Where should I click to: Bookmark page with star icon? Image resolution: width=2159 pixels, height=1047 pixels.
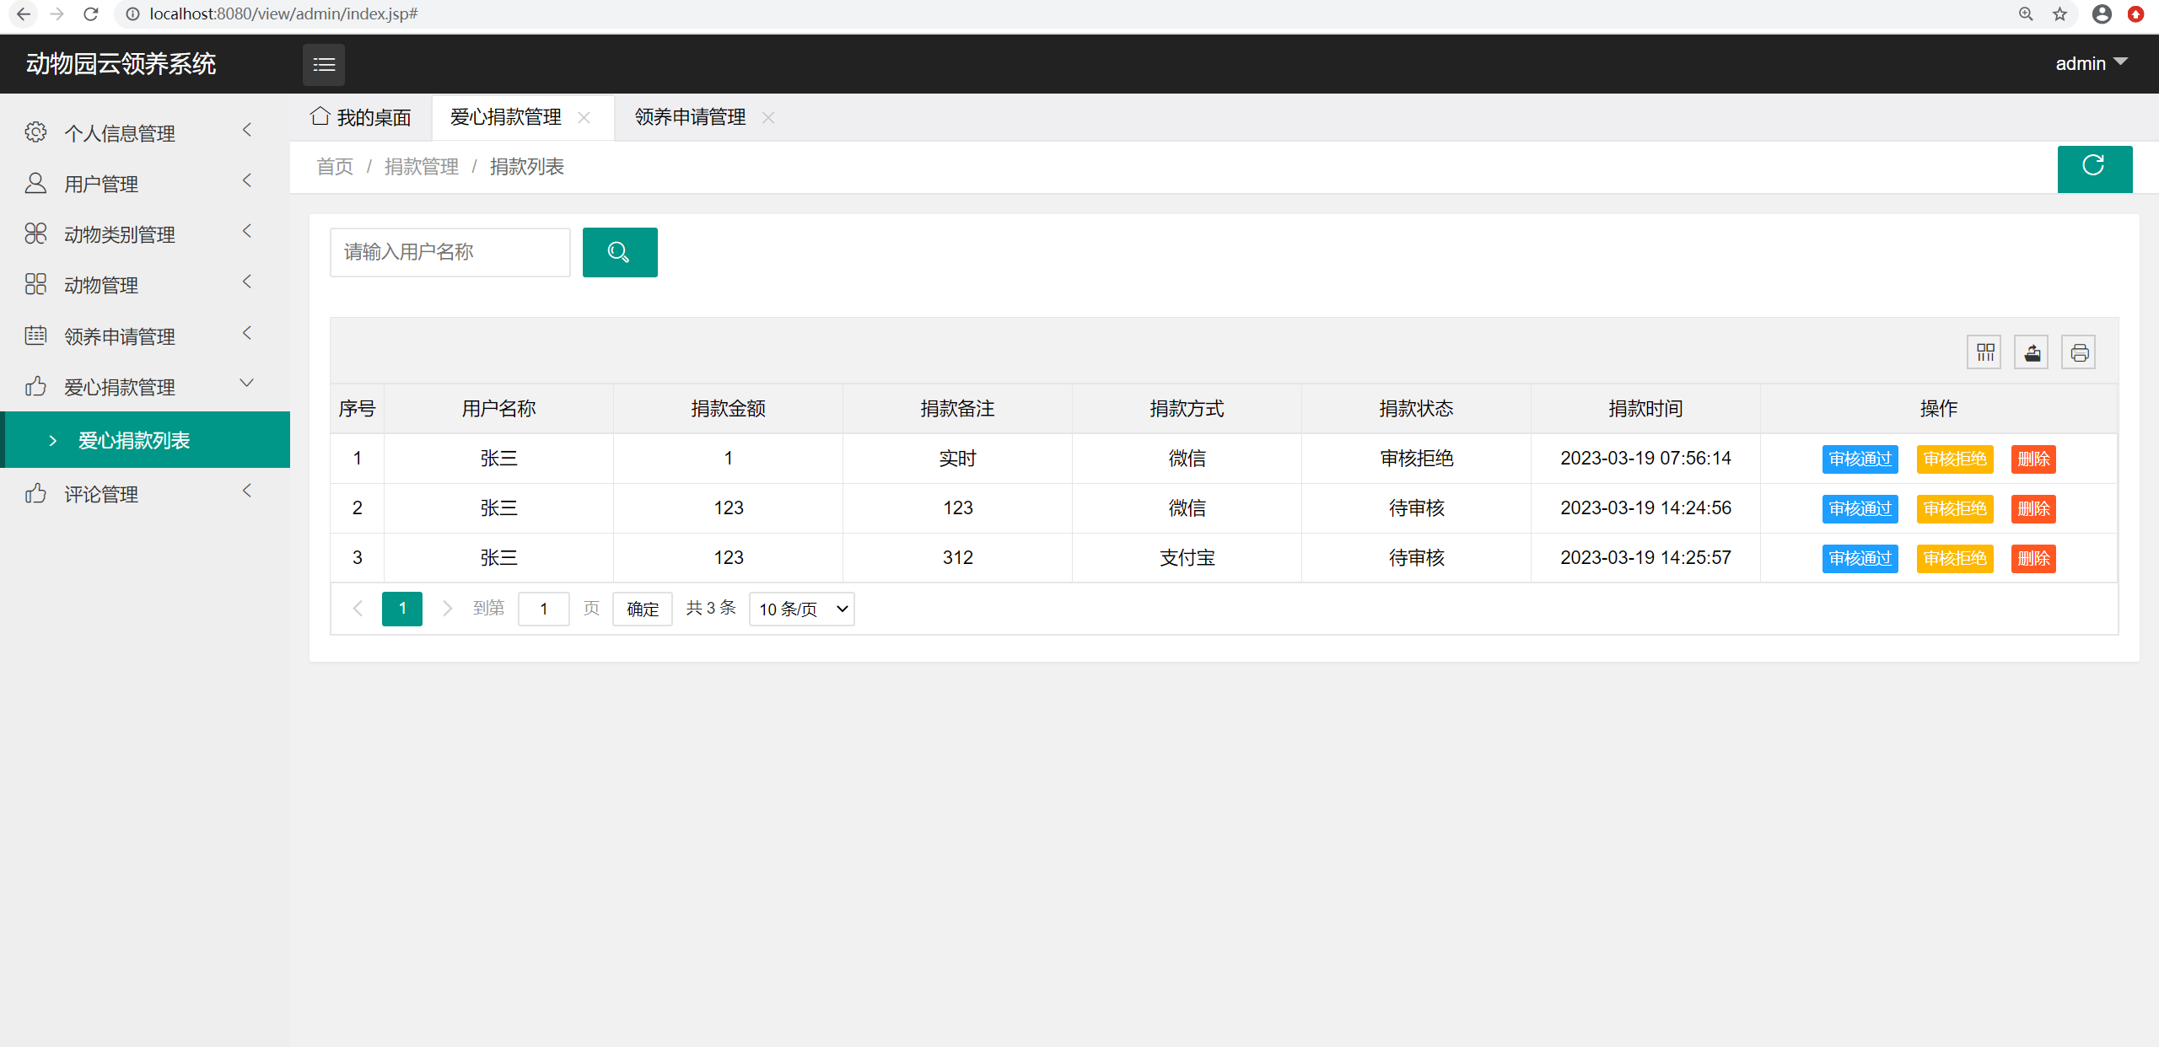2059,14
